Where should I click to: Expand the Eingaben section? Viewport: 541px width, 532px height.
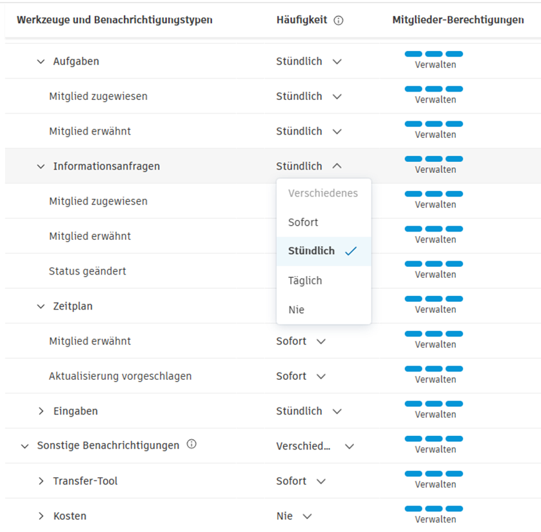point(41,411)
